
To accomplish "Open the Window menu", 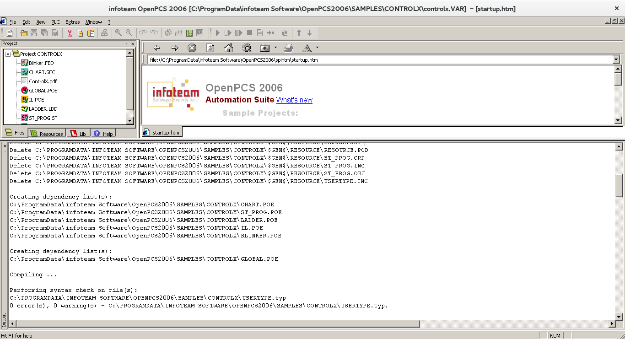I will coord(94,22).
